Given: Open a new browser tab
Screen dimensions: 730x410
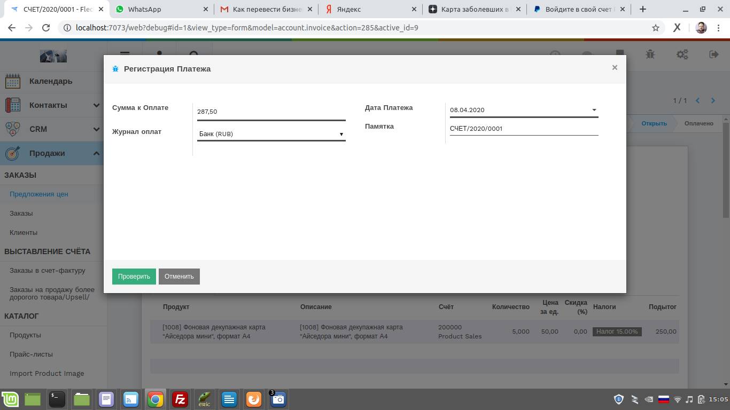Looking at the screenshot, I should [x=643, y=9].
